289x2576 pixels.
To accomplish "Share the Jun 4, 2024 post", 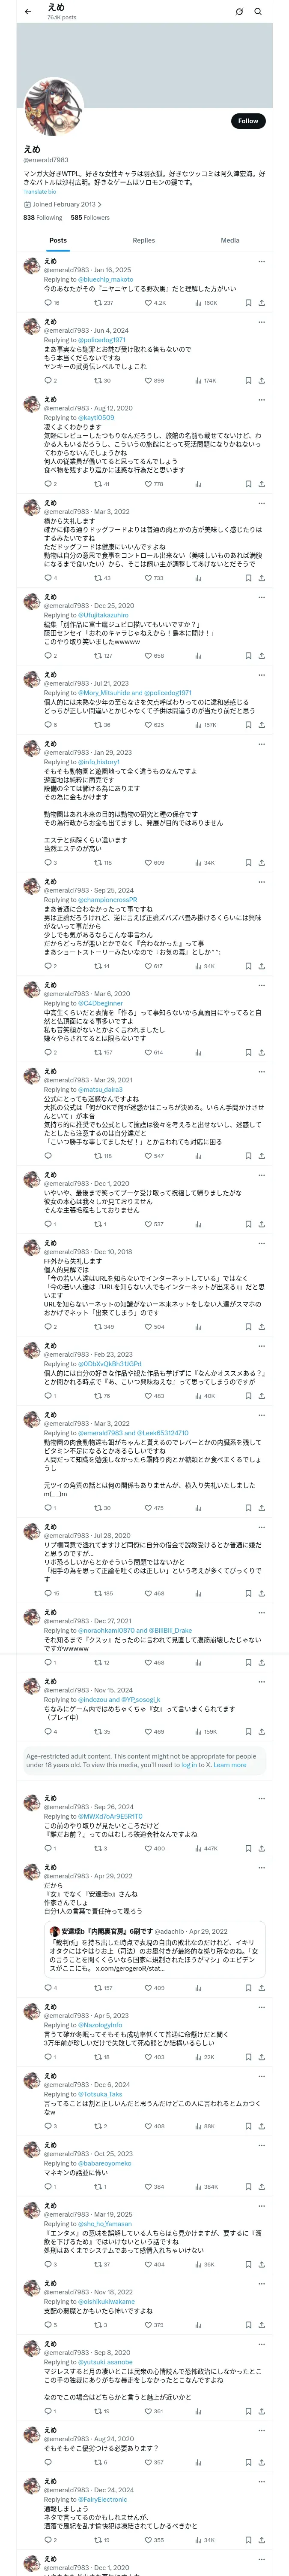I will pyautogui.click(x=261, y=380).
